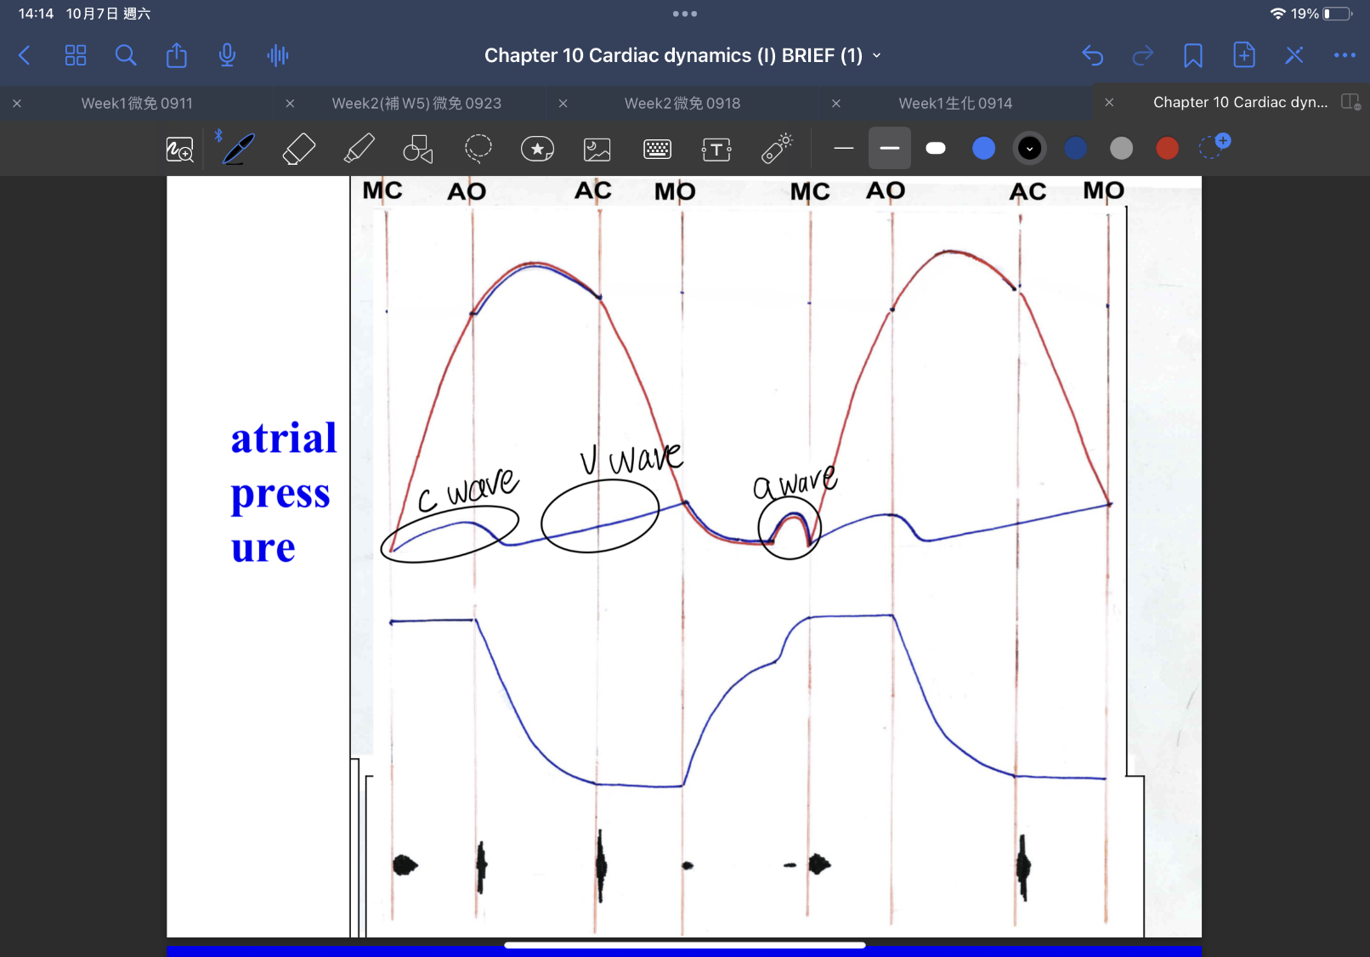Select the medium stroke thickness
The image size is (1370, 957).
890,149
